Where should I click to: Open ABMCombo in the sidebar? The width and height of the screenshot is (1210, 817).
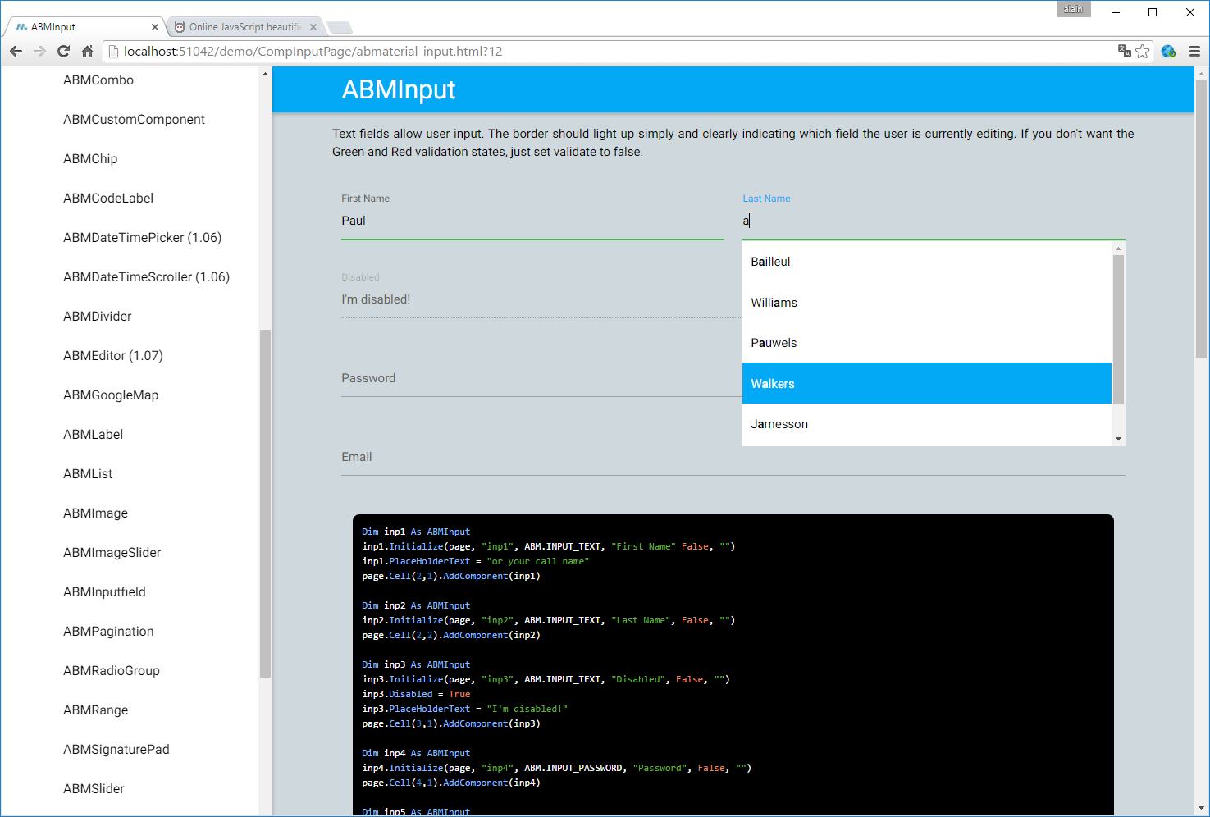tap(98, 80)
